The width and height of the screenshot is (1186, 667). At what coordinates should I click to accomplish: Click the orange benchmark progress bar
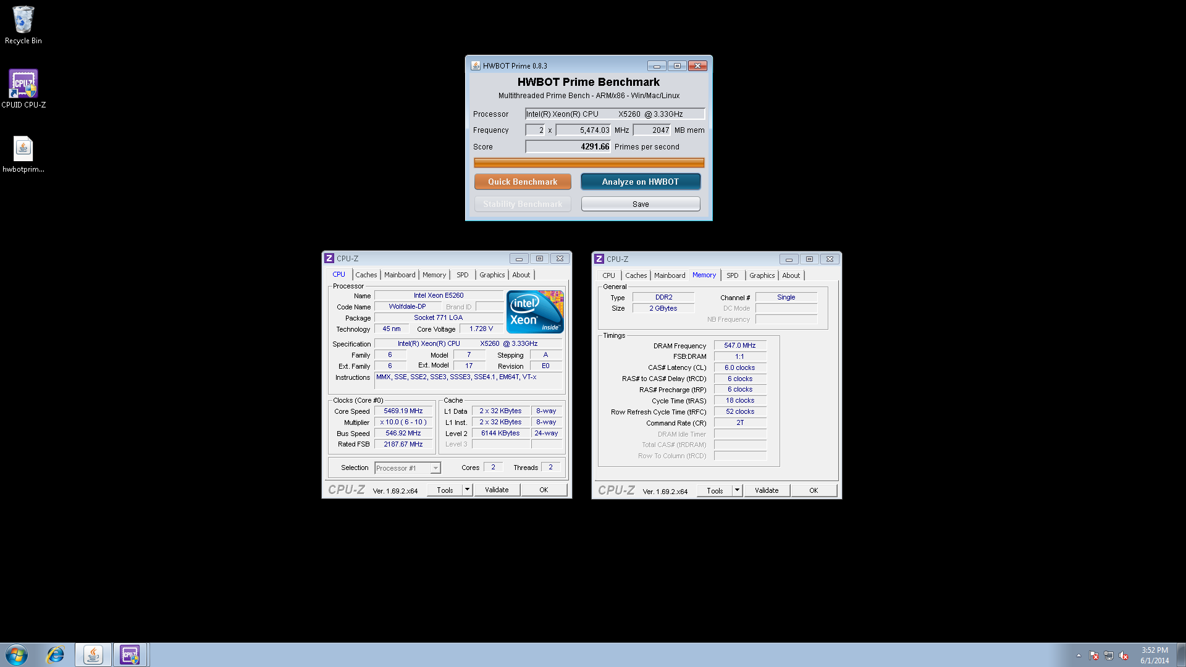click(x=589, y=162)
